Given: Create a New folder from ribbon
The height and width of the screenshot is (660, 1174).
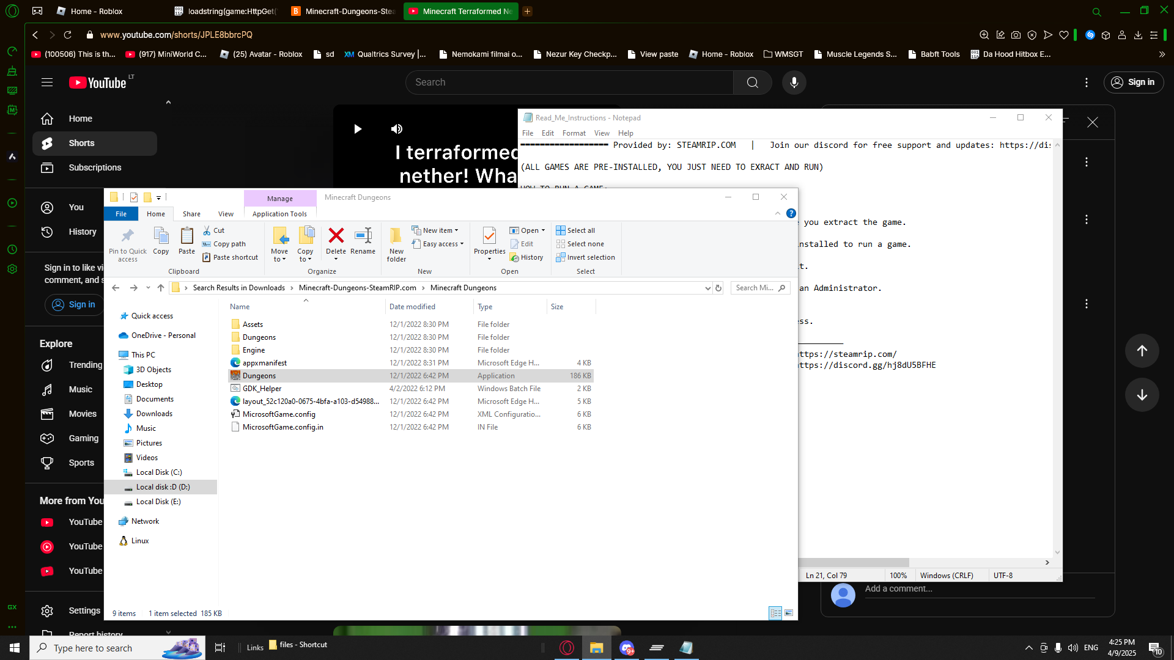Looking at the screenshot, I should 396,244.
